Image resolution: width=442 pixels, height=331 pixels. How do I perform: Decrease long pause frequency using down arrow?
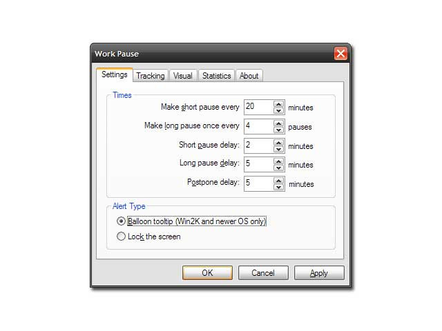[x=278, y=130]
